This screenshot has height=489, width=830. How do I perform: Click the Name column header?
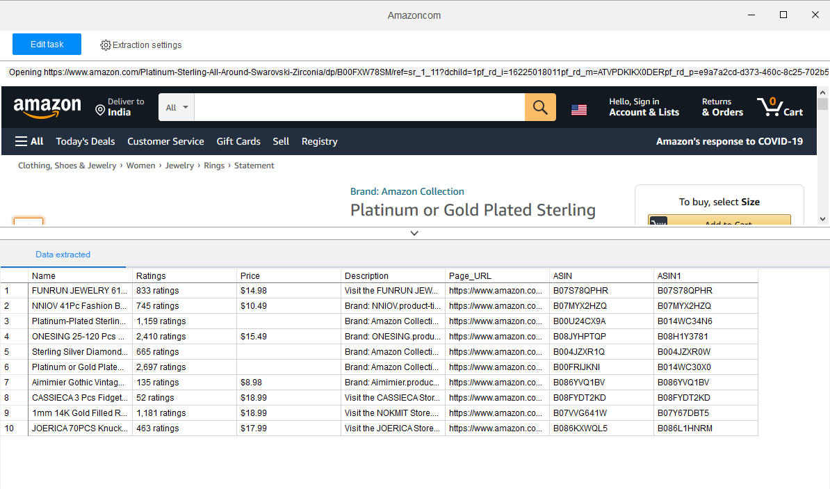click(x=80, y=275)
